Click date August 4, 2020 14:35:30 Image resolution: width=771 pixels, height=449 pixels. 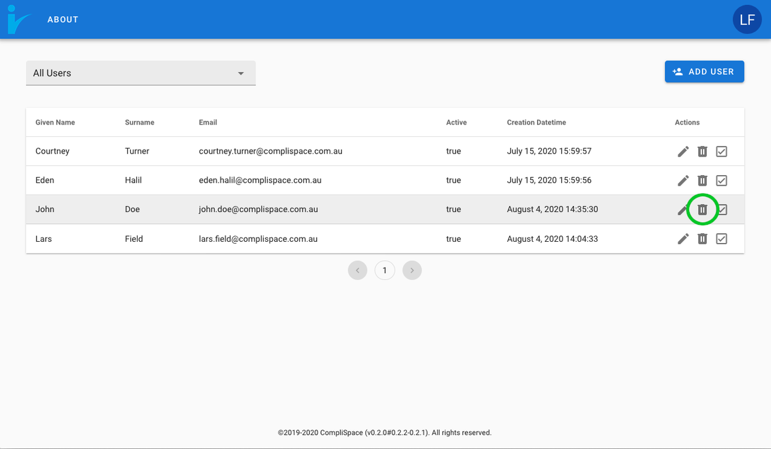[x=552, y=210]
